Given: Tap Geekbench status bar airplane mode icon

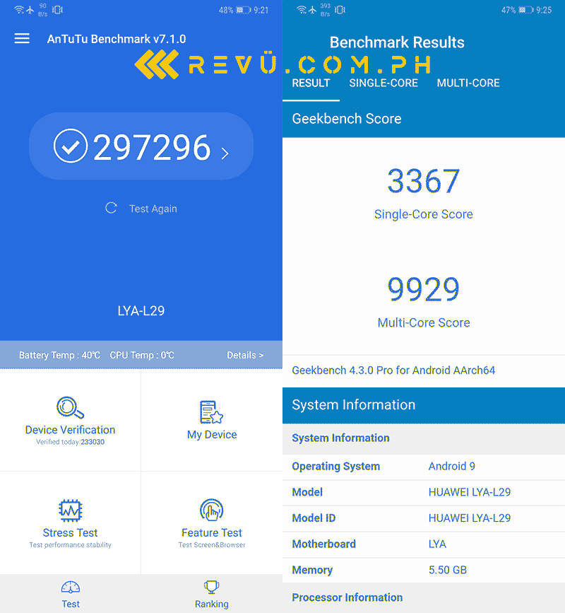Looking at the screenshot, I should coord(312,10).
